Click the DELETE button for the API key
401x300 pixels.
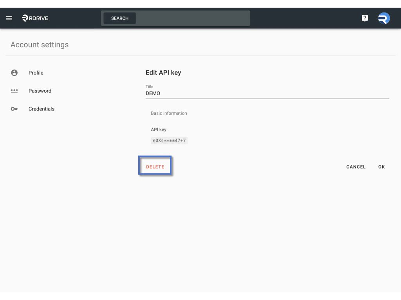(155, 166)
